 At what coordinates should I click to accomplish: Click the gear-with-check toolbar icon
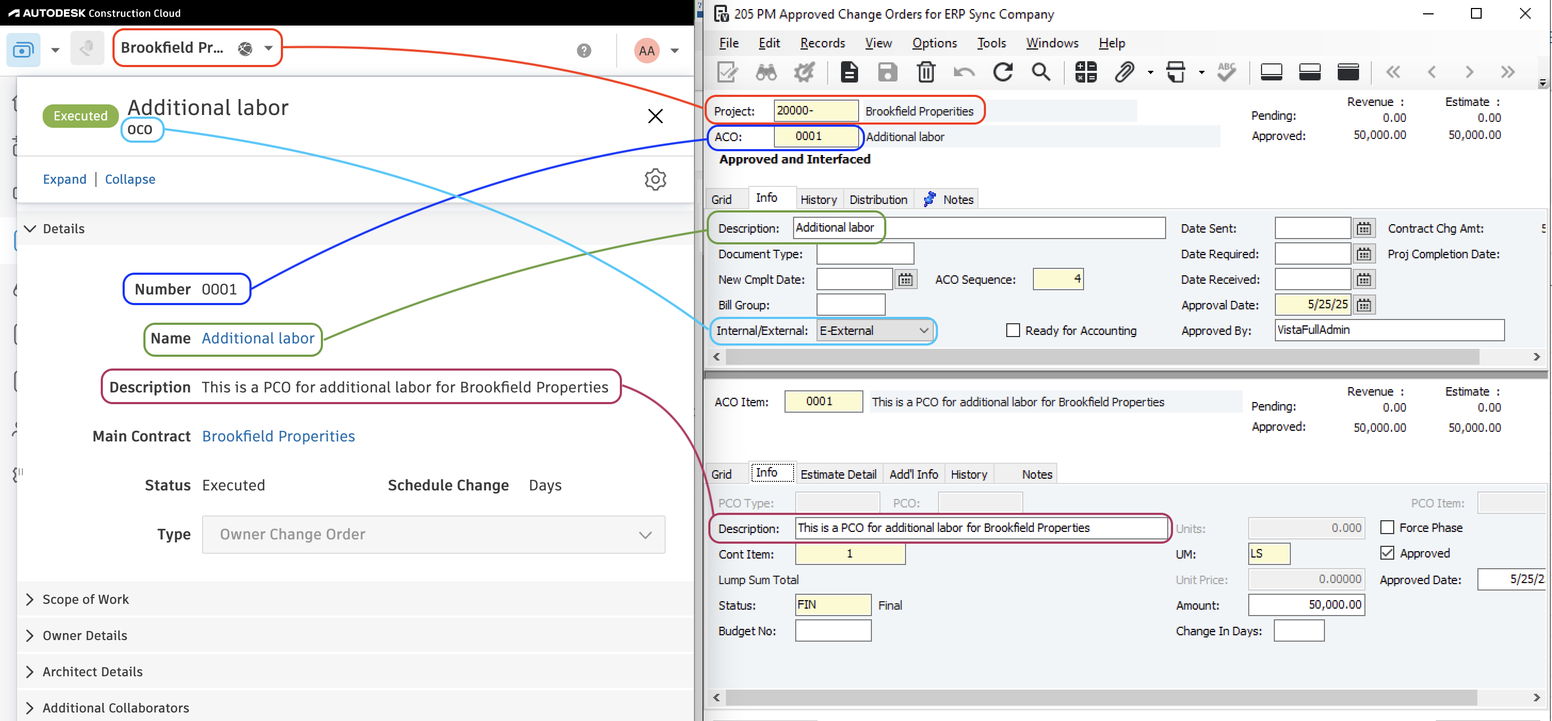pos(804,72)
